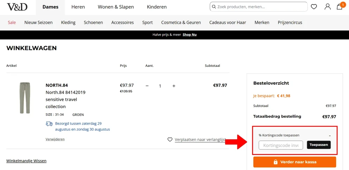Click the search magnifier icon
Image resolution: width=349 pixels, height=170 pixels.
coord(214,7)
